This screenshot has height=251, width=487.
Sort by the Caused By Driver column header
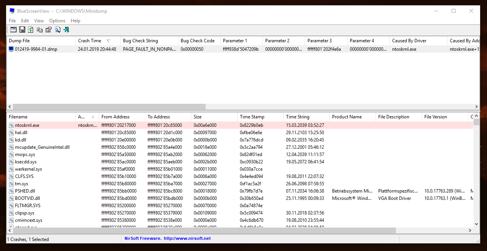pyautogui.click(x=418, y=41)
